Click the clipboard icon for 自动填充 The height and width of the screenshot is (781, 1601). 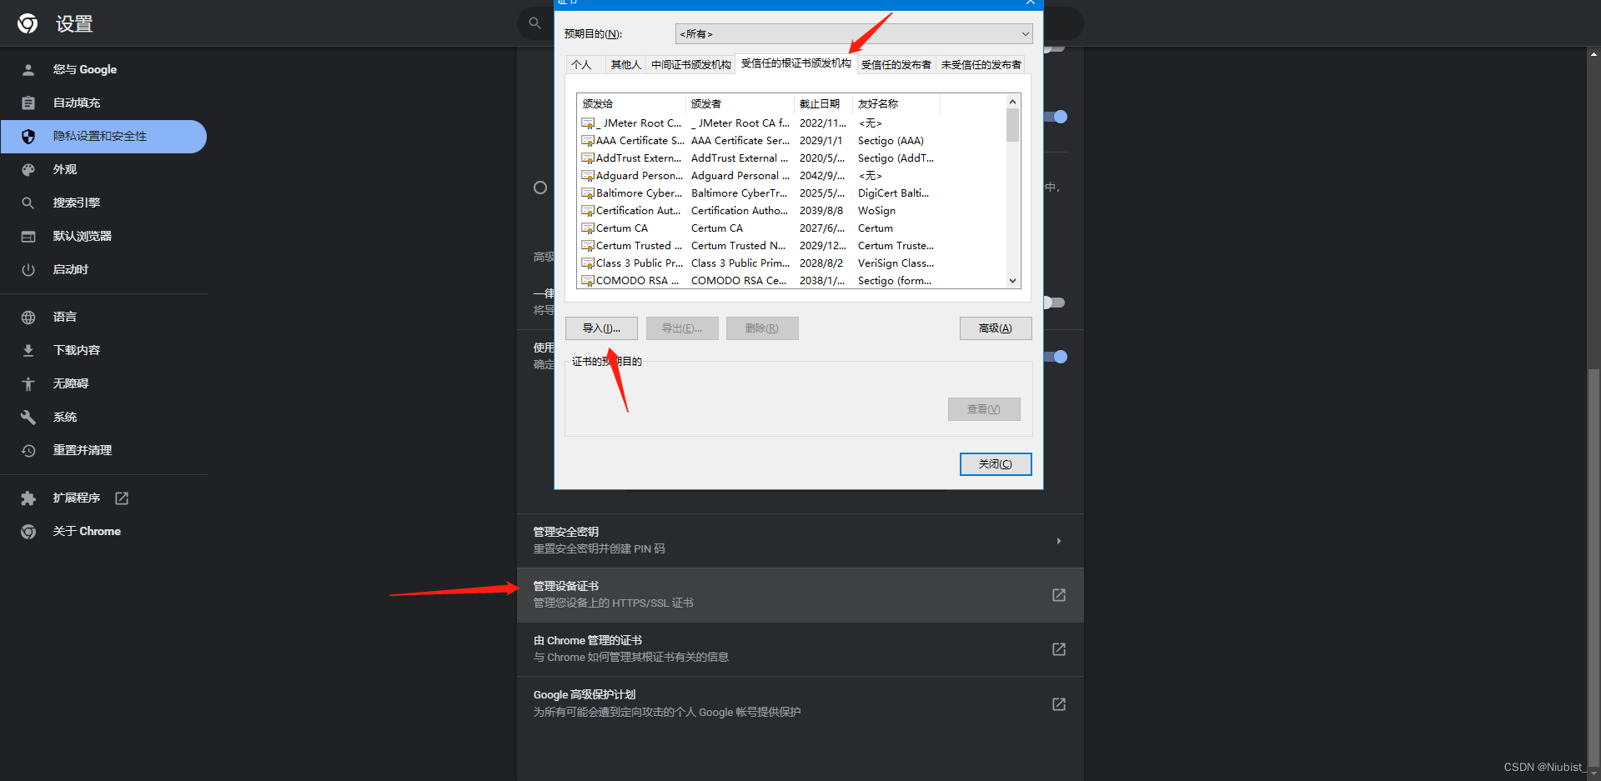pyautogui.click(x=28, y=103)
